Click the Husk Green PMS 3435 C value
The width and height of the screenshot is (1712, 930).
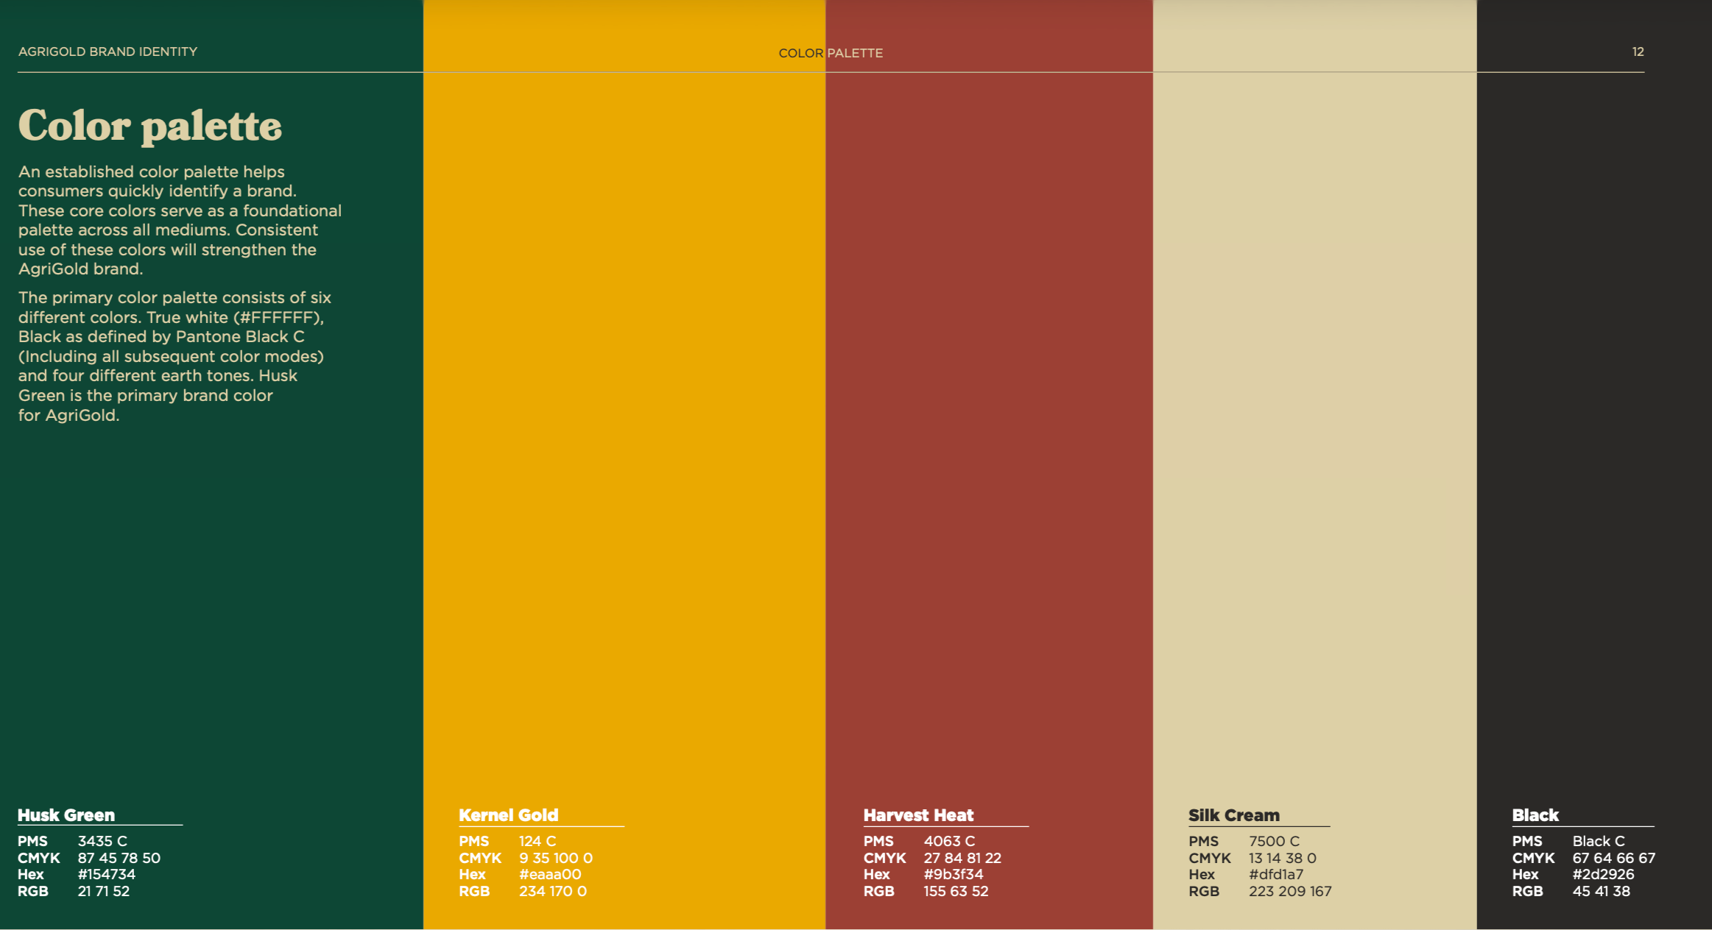click(x=102, y=841)
